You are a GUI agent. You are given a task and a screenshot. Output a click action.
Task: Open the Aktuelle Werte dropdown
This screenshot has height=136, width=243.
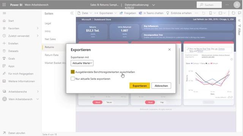[82, 63]
